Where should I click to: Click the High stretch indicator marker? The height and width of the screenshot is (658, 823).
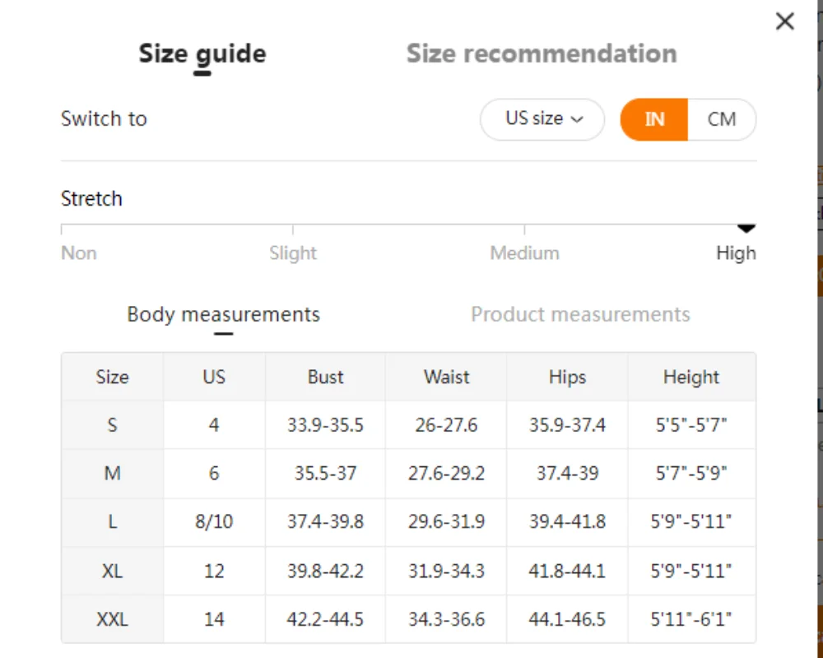click(x=746, y=229)
